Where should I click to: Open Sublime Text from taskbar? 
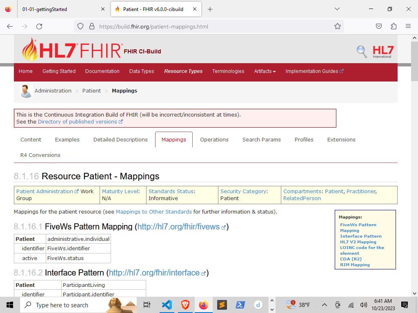pyautogui.click(x=222, y=305)
